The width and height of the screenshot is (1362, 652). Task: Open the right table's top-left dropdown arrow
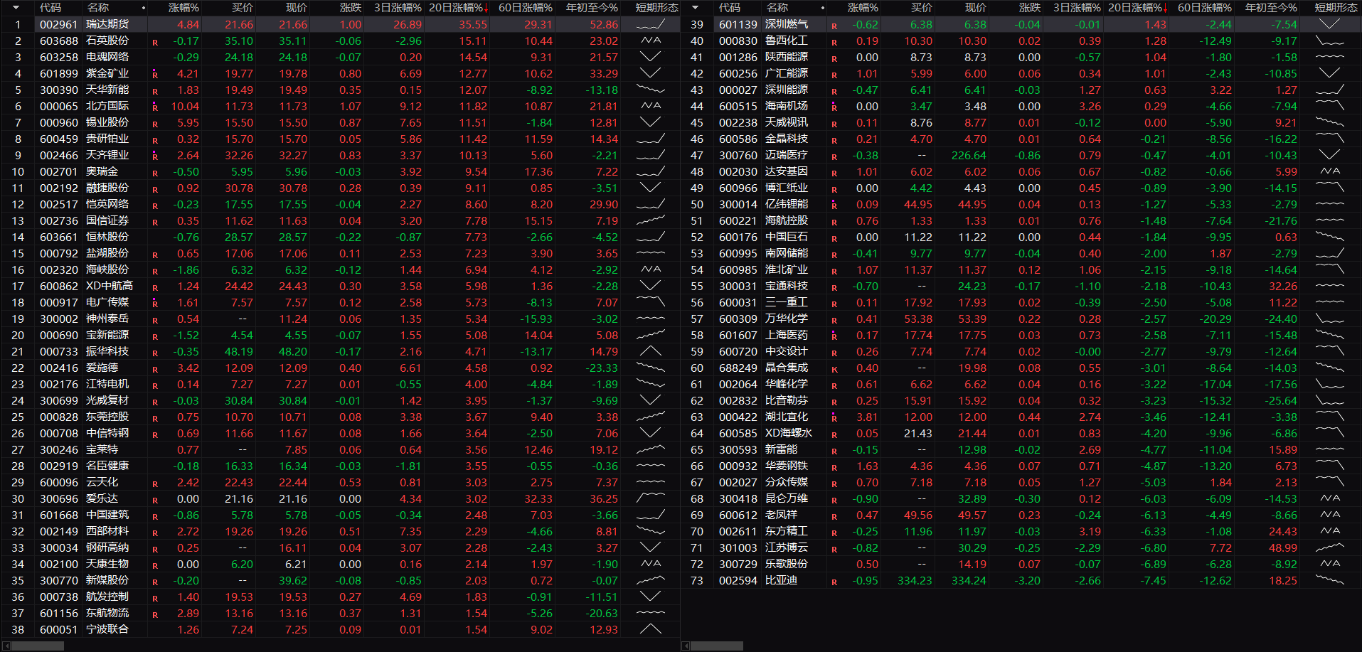[695, 8]
